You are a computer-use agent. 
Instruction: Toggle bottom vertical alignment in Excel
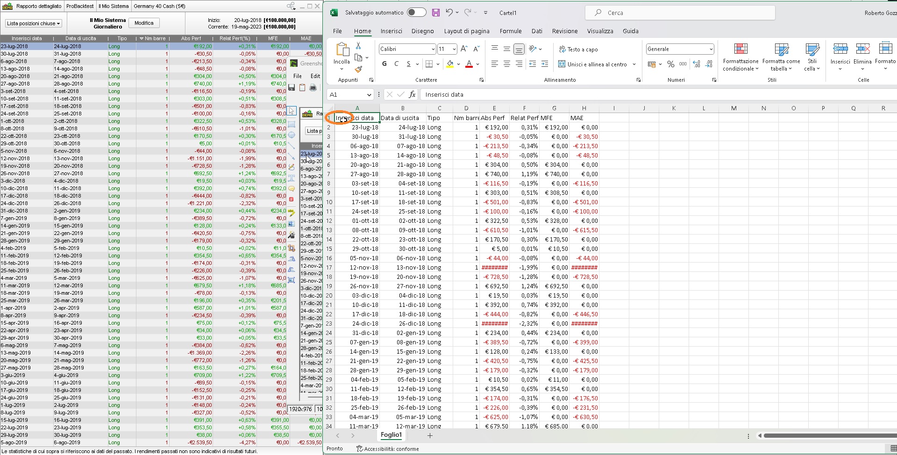(519, 49)
